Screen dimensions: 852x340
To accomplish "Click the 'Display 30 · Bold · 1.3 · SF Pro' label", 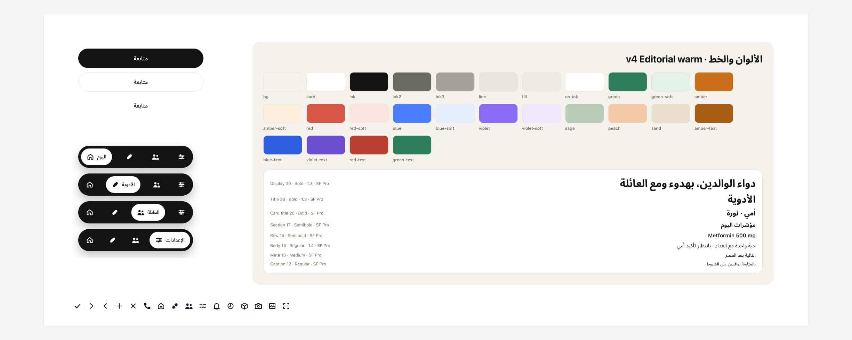I will 299,184.
